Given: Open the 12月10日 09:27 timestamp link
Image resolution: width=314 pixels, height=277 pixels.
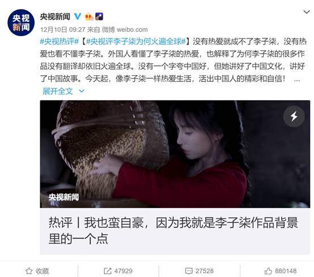Looking at the screenshot, I should pyautogui.click(x=63, y=29).
